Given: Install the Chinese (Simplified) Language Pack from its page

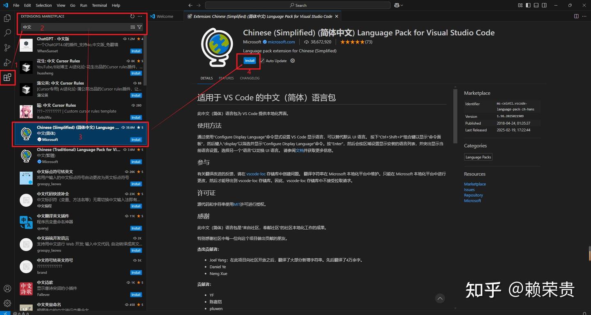Looking at the screenshot, I should 250,61.
